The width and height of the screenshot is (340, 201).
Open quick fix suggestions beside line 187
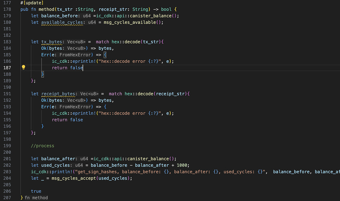(x=23, y=67)
